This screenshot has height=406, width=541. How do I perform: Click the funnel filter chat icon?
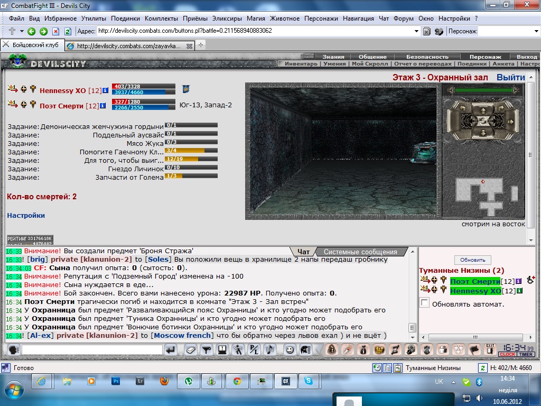(207, 350)
